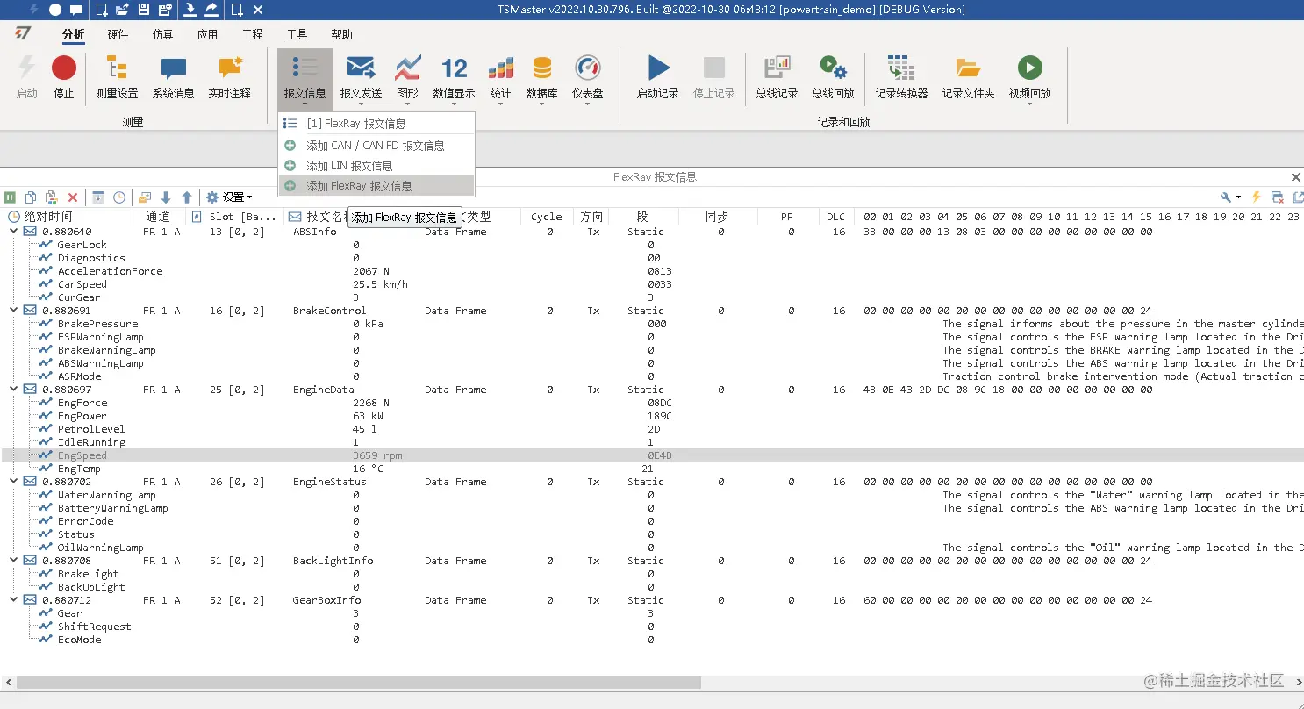
Task: Click the close-windows icon with red x
Action: pos(1278,197)
